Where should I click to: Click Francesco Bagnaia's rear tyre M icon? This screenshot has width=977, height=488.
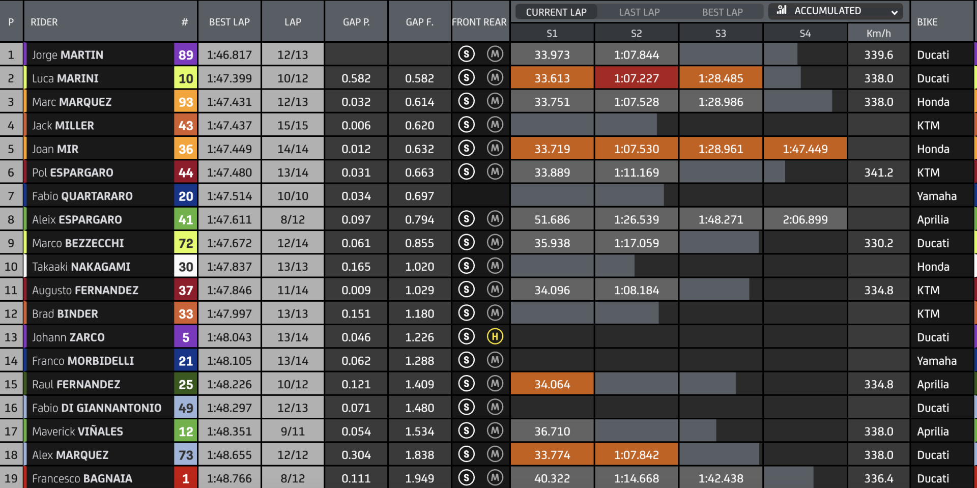click(495, 478)
